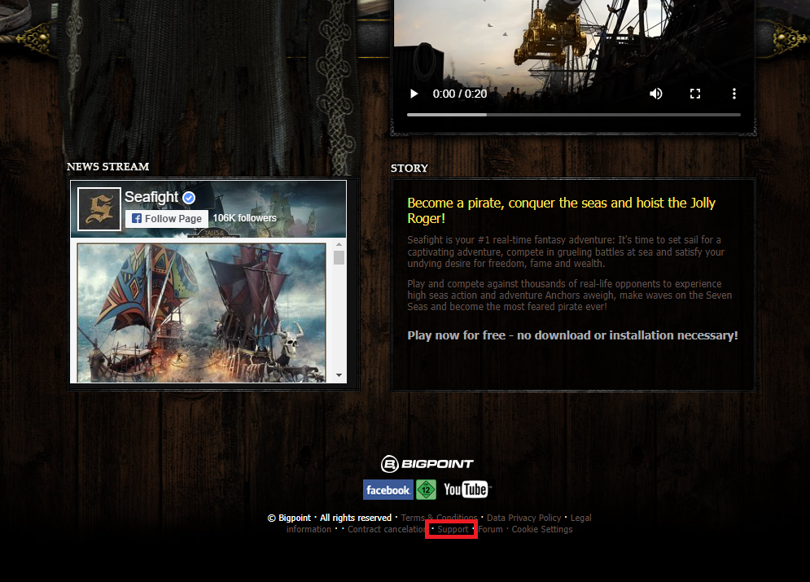Open Cookie Settings
This screenshot has width=810, height=582.
[x=541, y=529]
